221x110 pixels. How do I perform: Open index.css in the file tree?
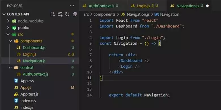[28, 101]
